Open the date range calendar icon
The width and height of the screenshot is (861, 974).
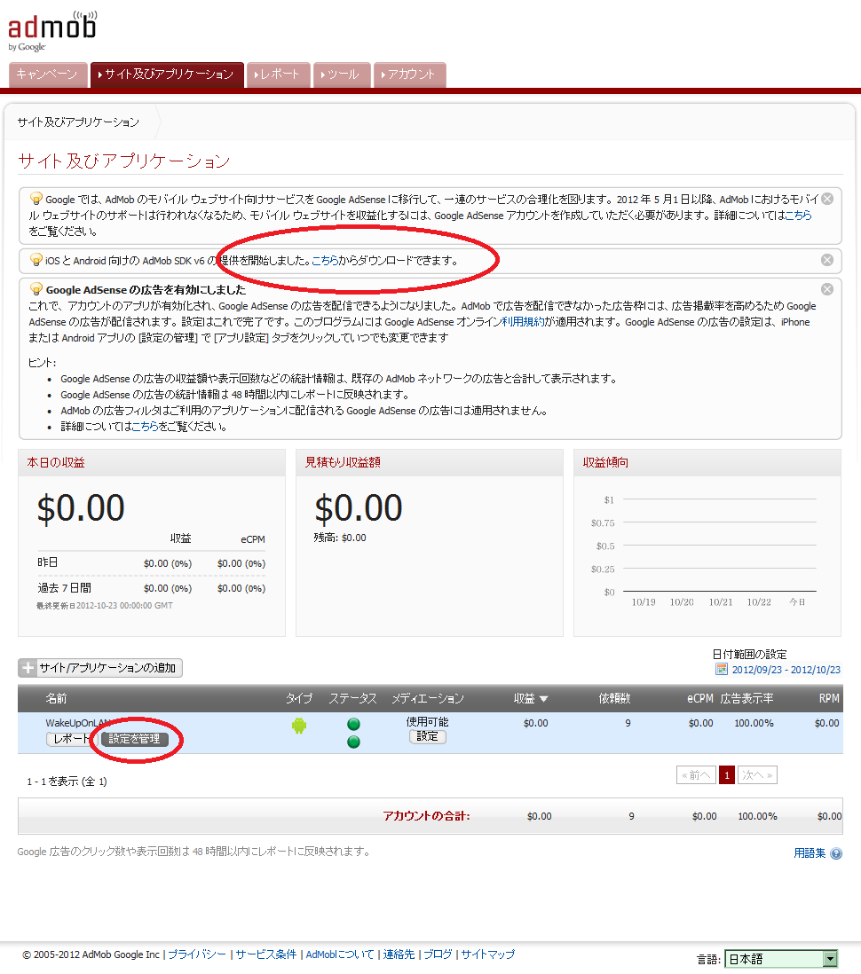tap(722, 670)
